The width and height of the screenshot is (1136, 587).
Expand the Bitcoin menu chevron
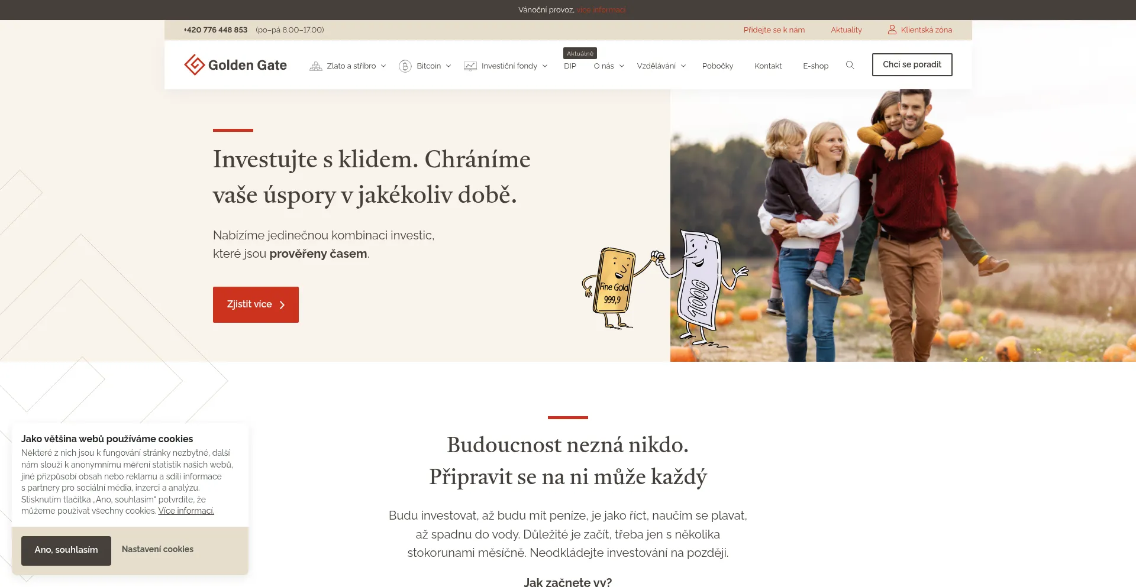[448, 66]
